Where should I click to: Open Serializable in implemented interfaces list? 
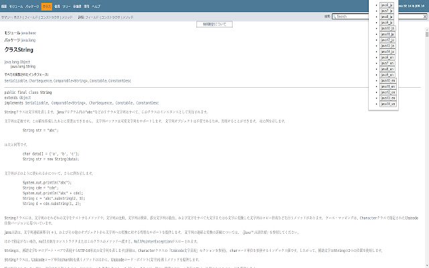[16, 81]
